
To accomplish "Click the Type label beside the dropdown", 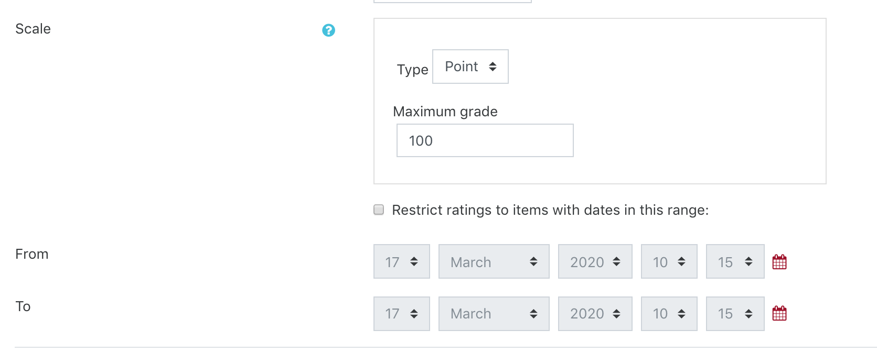I will (412, 70).
